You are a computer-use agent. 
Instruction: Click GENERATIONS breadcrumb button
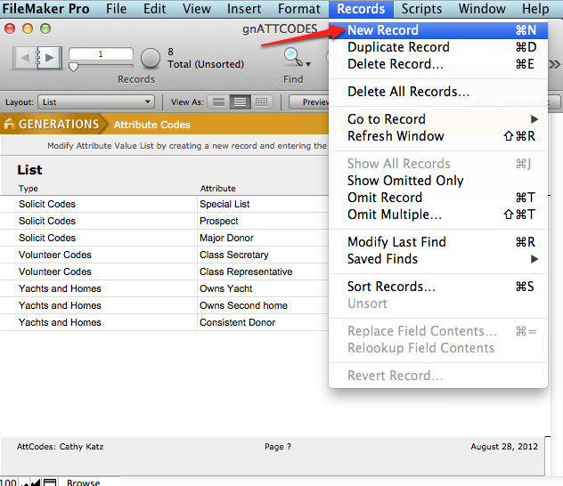coord(53,124)
